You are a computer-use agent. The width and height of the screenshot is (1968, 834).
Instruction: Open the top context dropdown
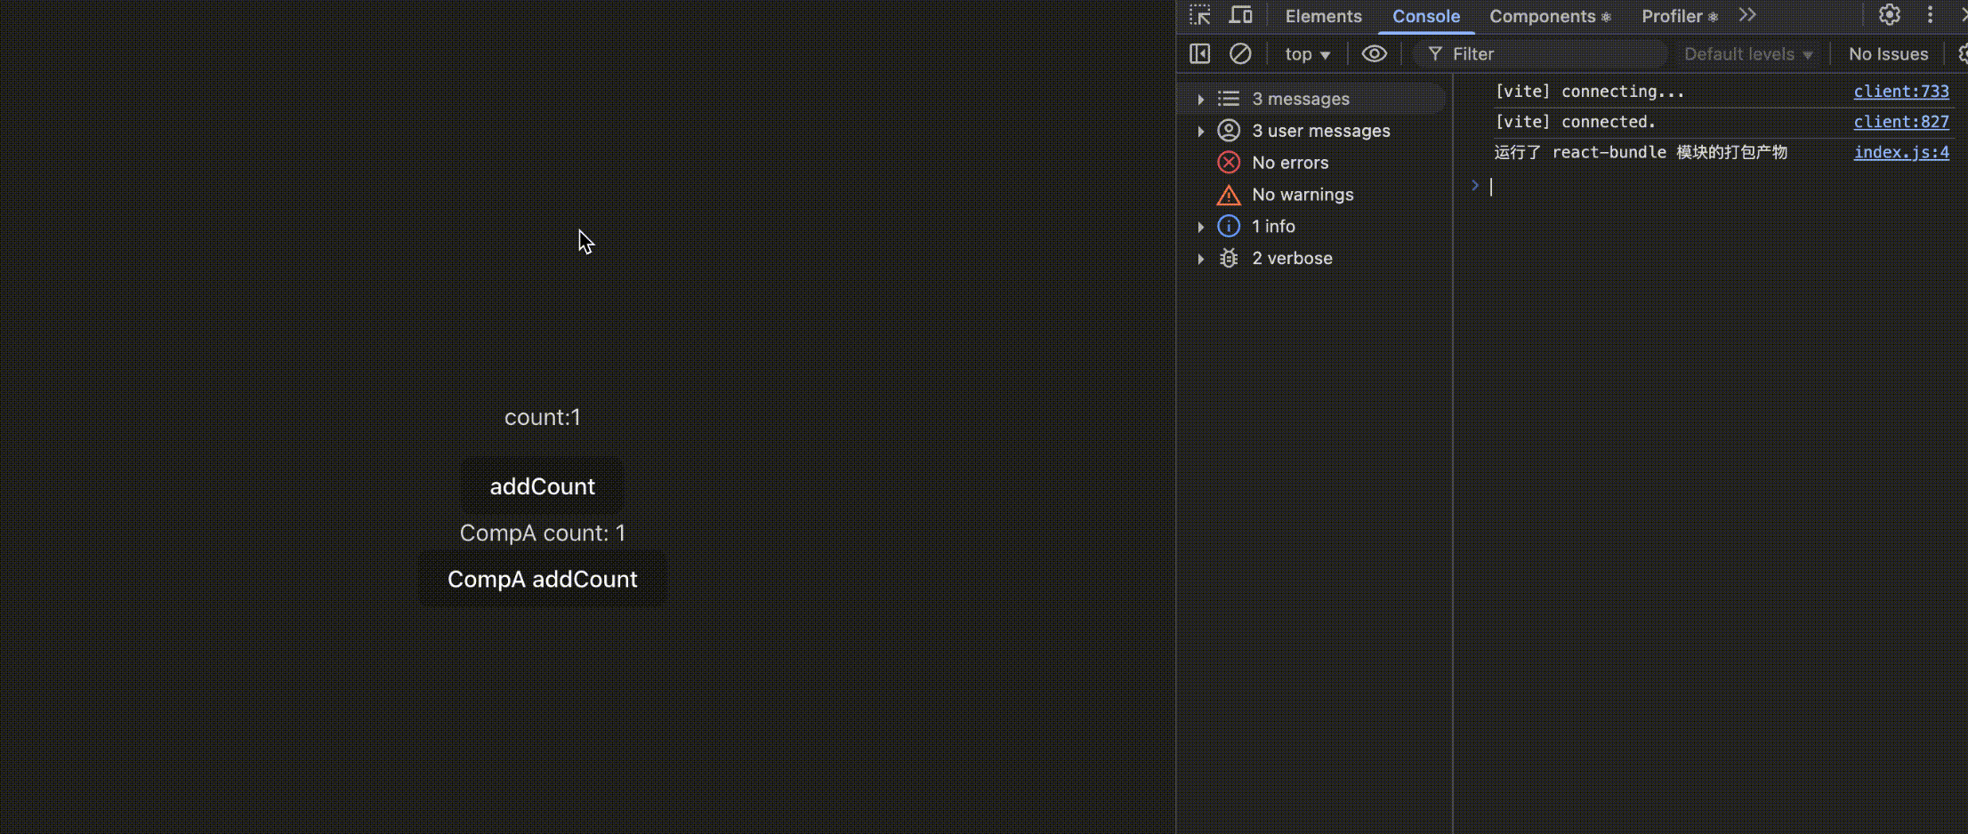click(x=1307, y=54)
